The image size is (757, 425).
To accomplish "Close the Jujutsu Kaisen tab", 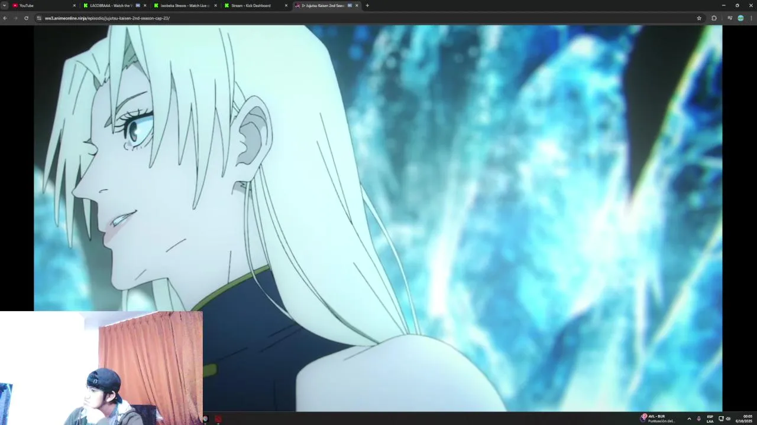I will click(357, 5).
